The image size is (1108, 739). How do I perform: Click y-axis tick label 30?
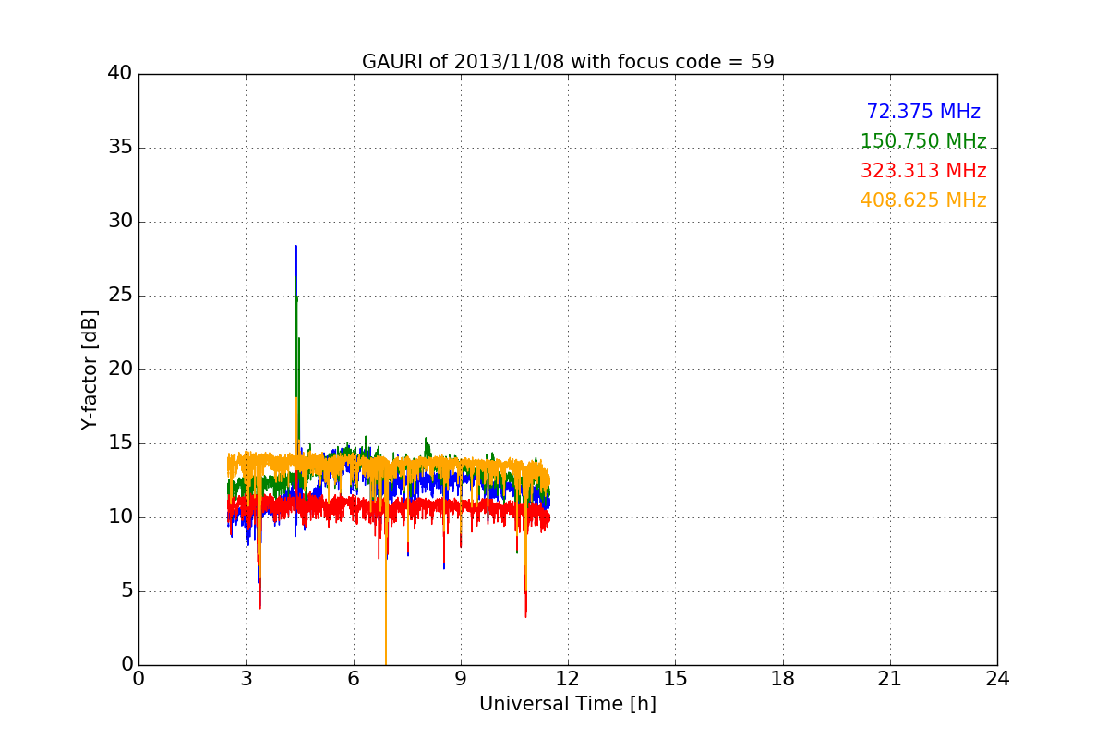pyautogui.click(x=121, y=222)
